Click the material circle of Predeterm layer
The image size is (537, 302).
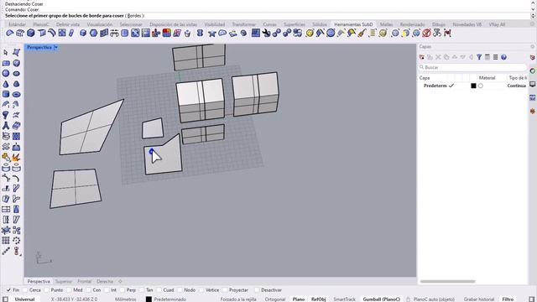pos(481,86)
